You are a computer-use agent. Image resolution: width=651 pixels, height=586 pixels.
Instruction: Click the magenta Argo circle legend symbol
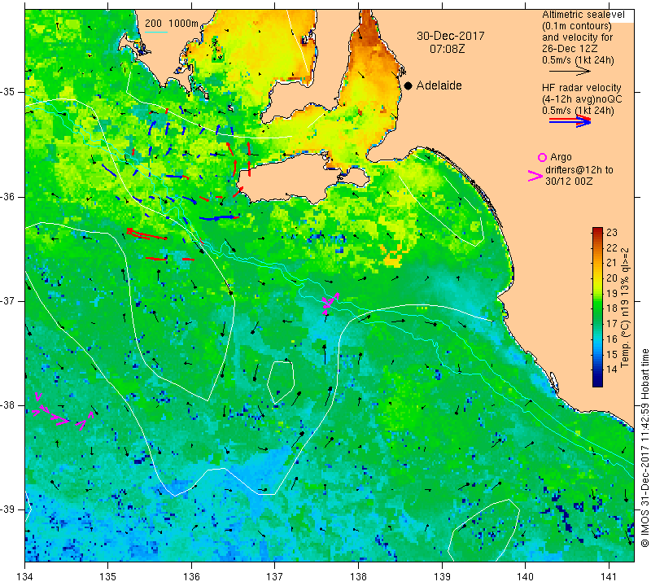(542, 157)
